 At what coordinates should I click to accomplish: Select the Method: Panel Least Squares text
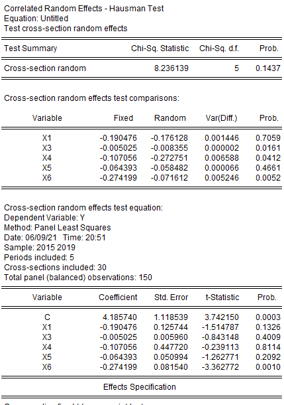click(x=58, y=228)
